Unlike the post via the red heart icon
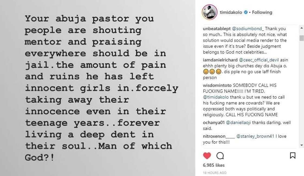304x176 pixels. pyautogui.click(x=207, y=156)
